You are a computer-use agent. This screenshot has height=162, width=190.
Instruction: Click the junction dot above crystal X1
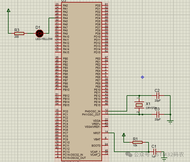(x=139, y=96)
